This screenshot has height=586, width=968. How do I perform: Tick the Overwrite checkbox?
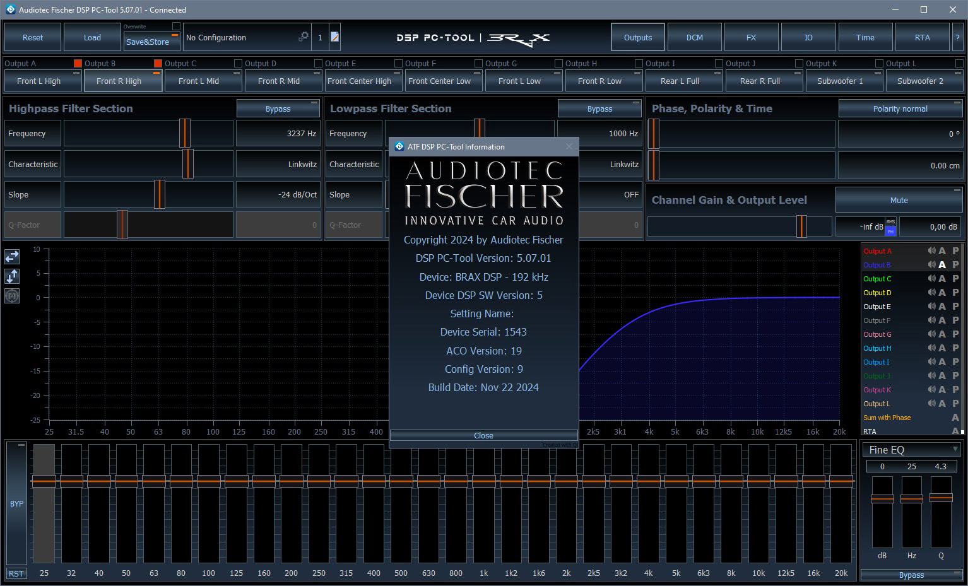click(176, 26)
